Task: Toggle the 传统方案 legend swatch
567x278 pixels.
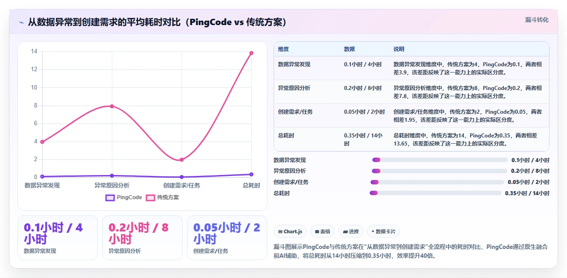Action: pyautogui.click(x=150, y=197)
